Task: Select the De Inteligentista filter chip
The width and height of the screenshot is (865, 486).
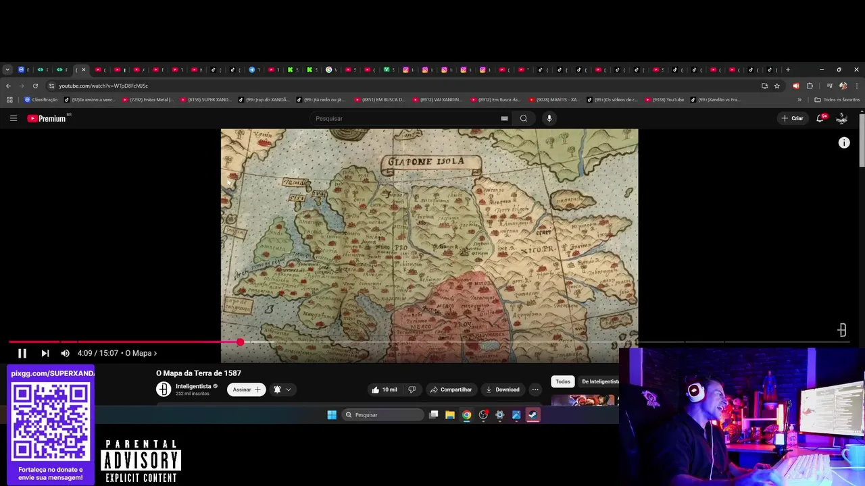Action: pyautogui.click(x=600, y=381)
